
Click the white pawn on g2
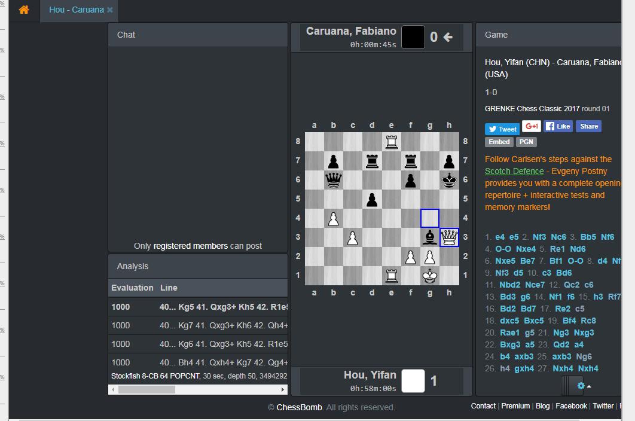430,257
